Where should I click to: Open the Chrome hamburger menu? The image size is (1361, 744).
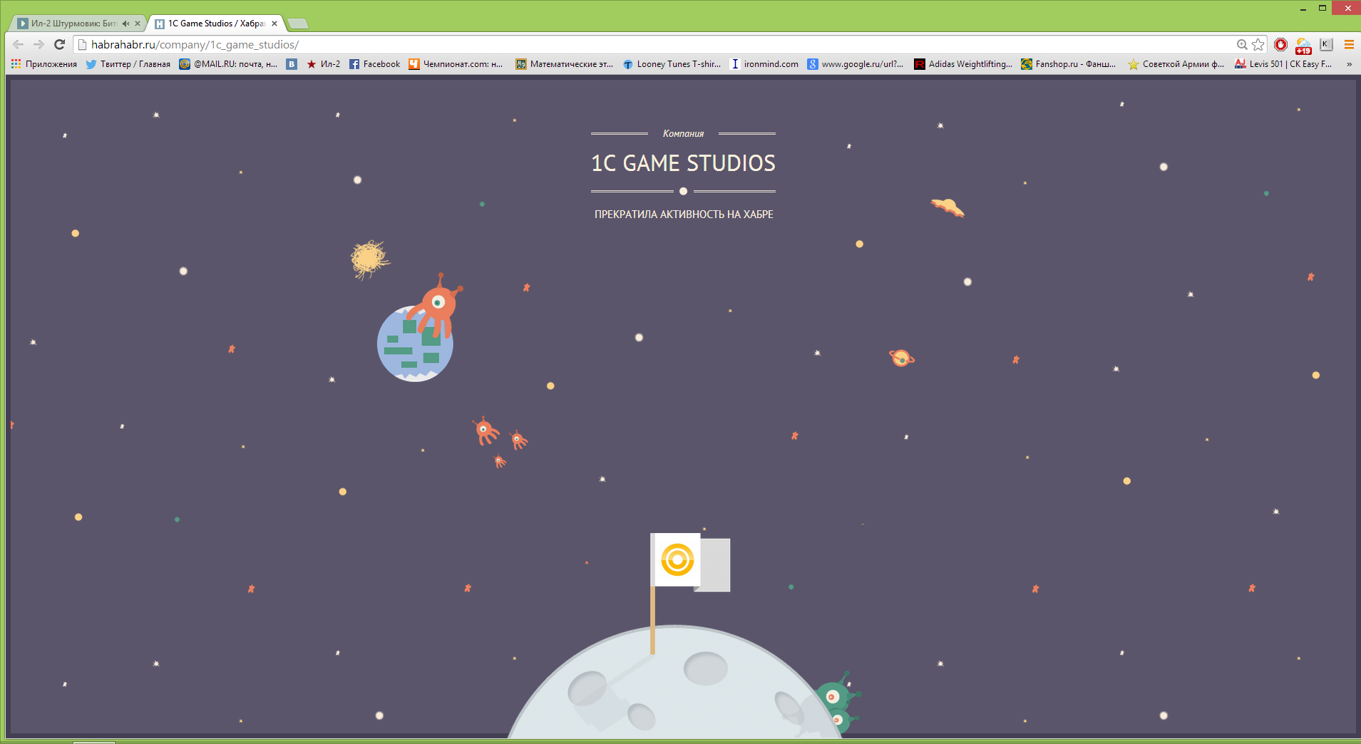[x=1349, y=45]
